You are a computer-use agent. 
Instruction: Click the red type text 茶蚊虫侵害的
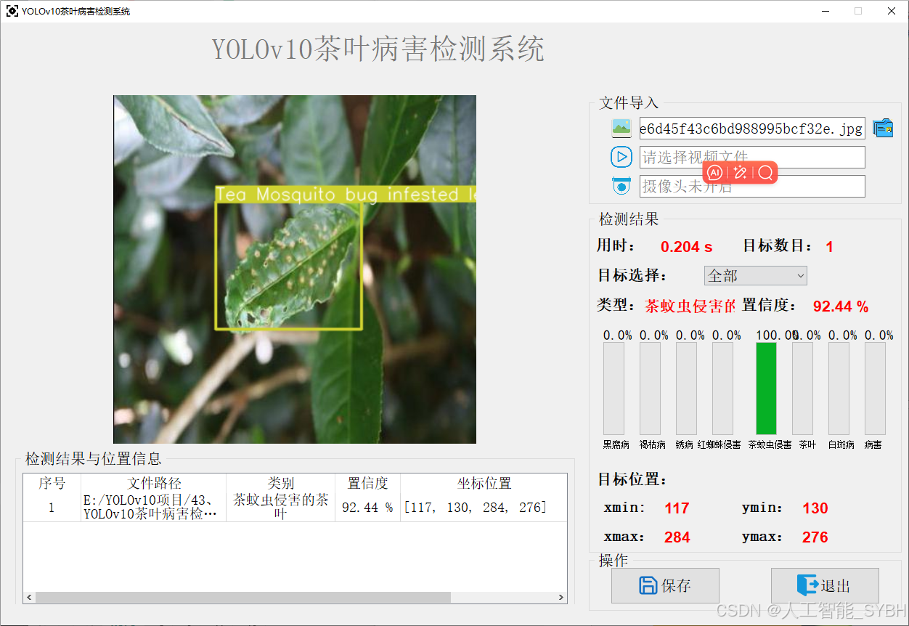pyautogui.click(x=690, y=306)
